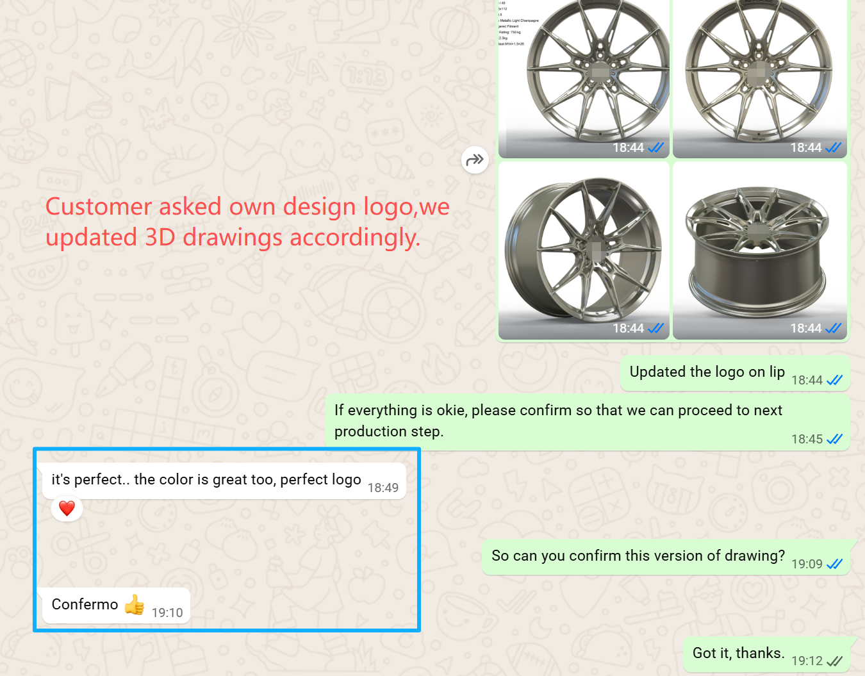This screenshot has height=676, width=865.
Task: Click the 19:10 timestamp on Confermo message
Action: tap(167, 613)
